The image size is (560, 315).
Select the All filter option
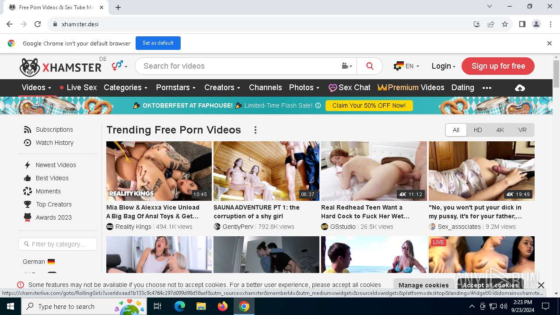tap(456, 130)
